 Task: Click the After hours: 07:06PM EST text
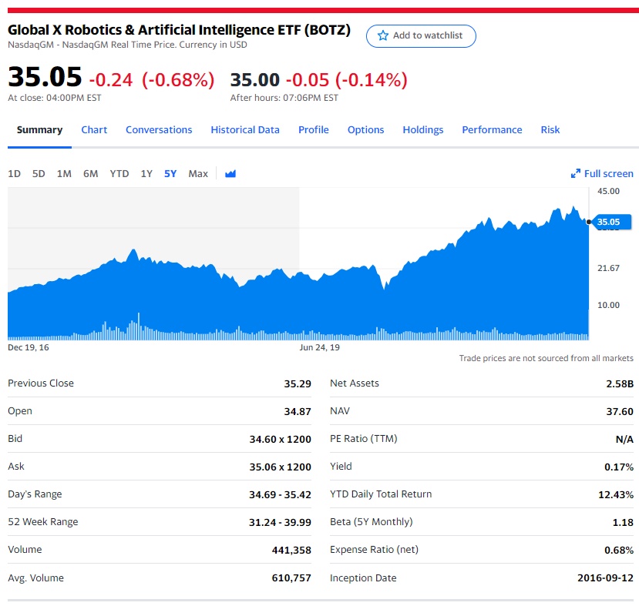284,98
